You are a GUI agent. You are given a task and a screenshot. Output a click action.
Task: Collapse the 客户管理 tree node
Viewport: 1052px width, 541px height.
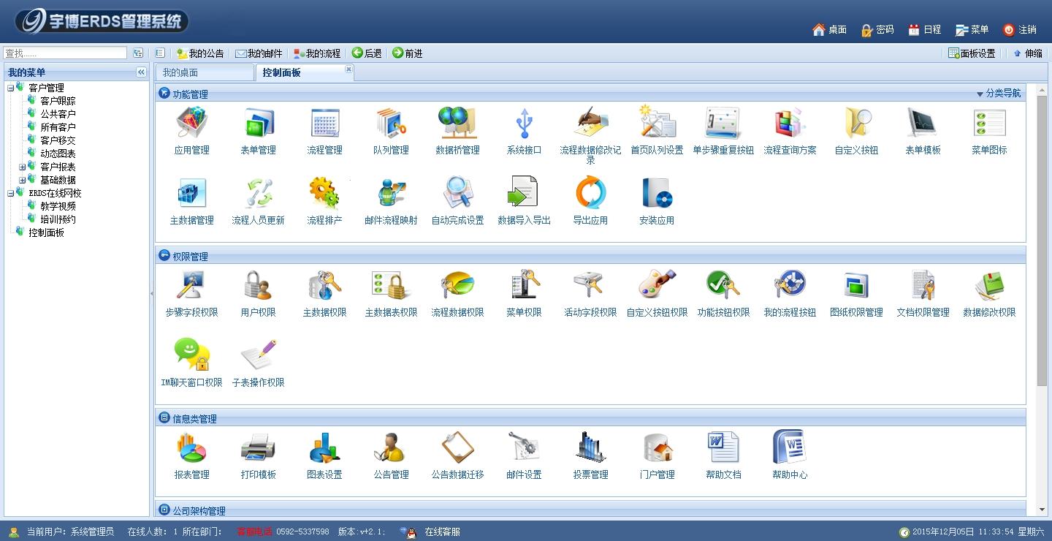10,88
